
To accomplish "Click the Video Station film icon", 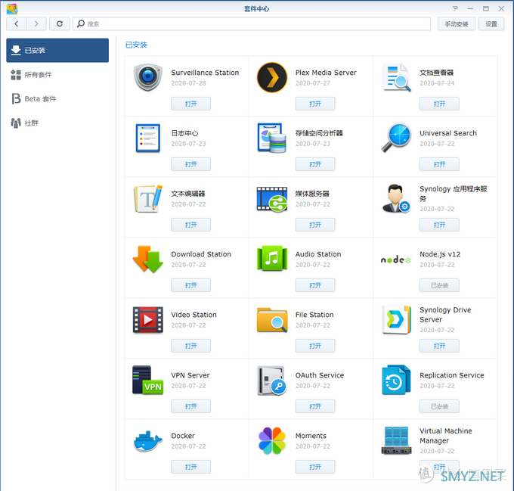I will 148,320.
